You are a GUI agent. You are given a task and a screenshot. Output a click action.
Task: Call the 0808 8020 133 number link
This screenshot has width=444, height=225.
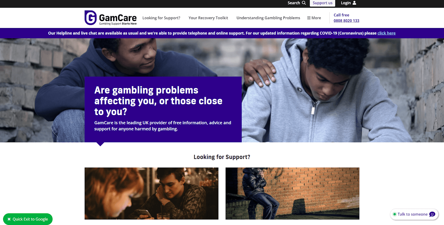[x=346, y=21]
